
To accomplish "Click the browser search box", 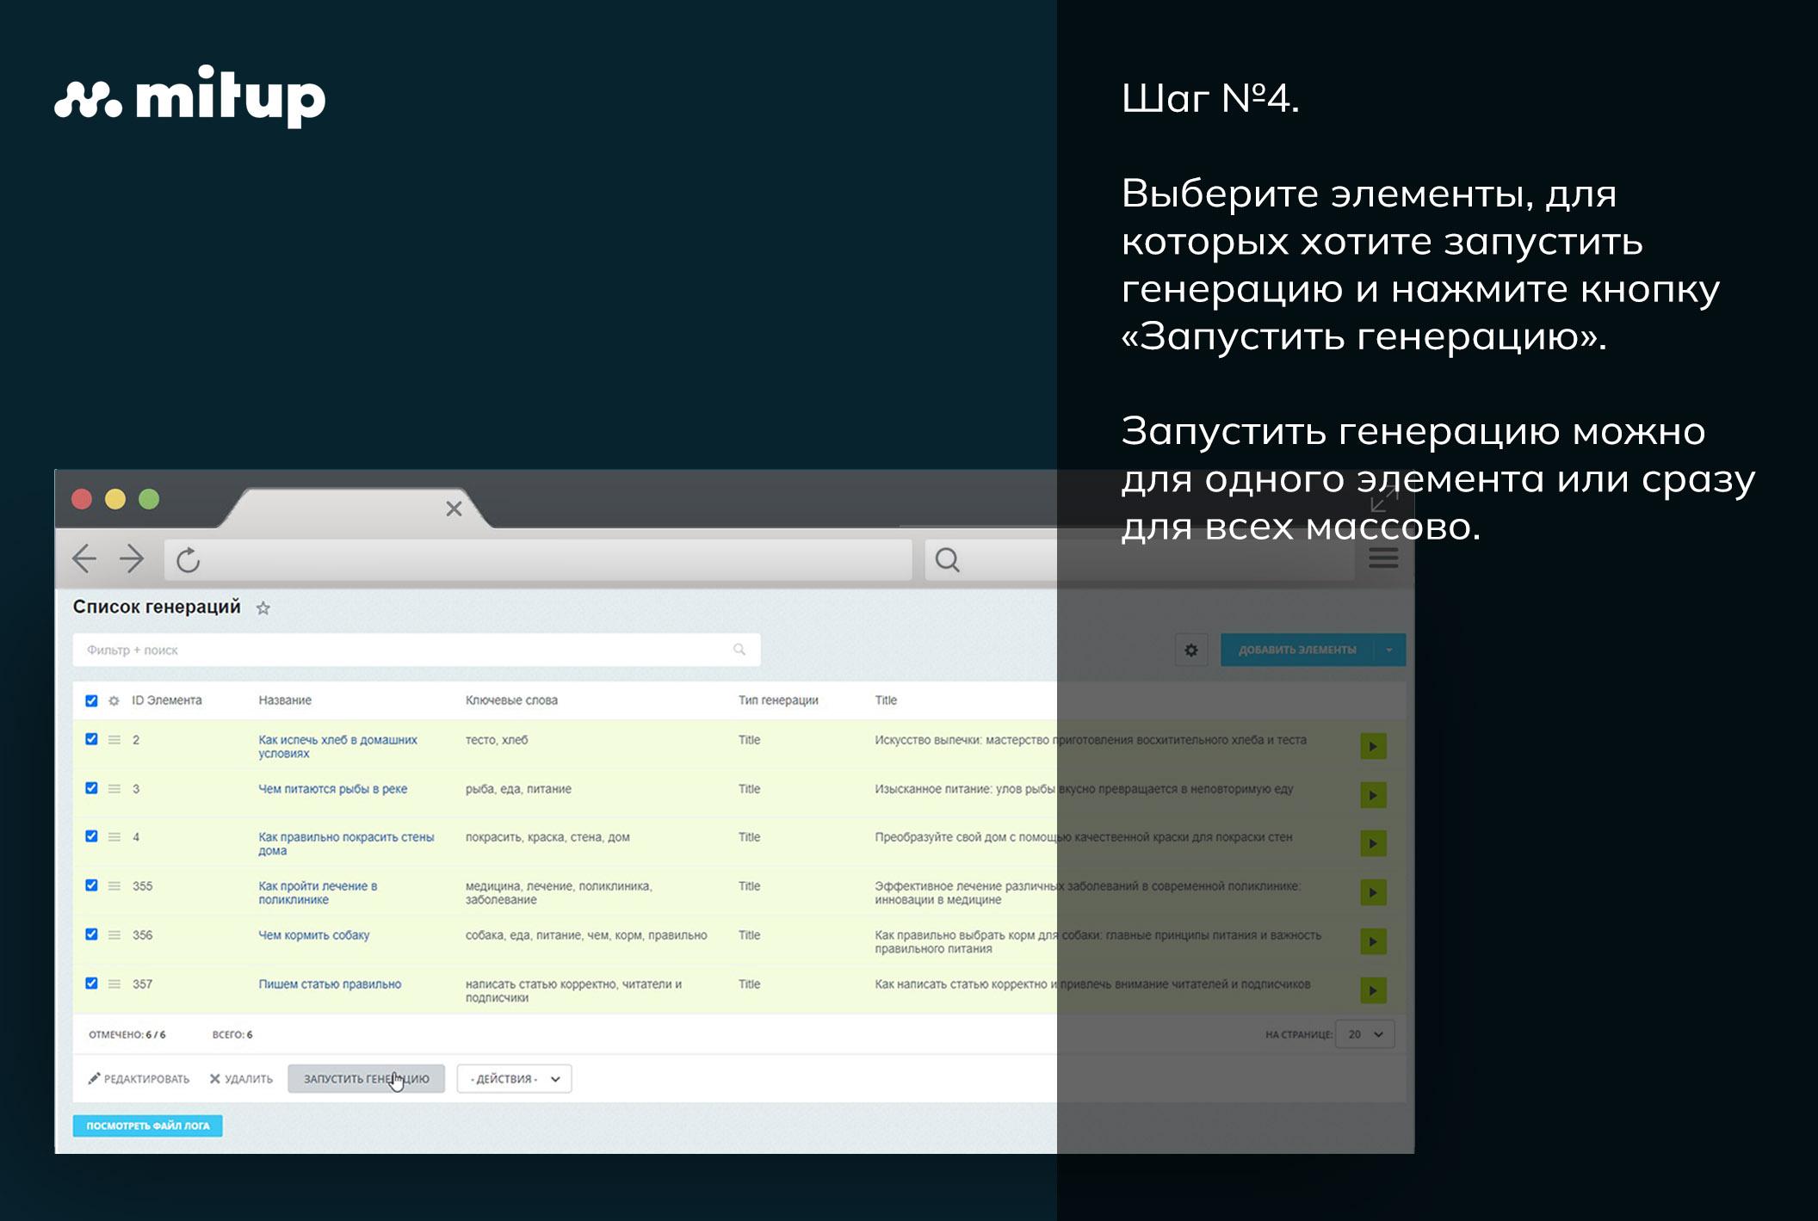I will [1139, 560].
